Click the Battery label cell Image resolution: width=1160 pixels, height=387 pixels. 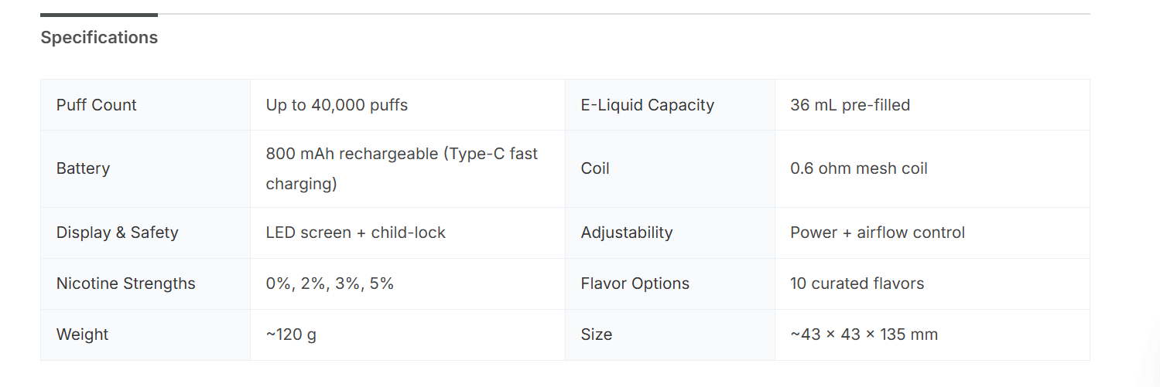(x=83, y=168)
